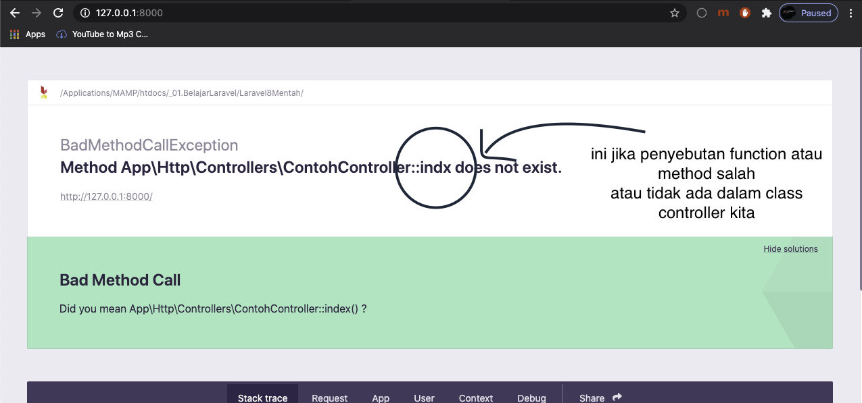Open the YouTube to Mp3 bookmark

coord(102,34)
